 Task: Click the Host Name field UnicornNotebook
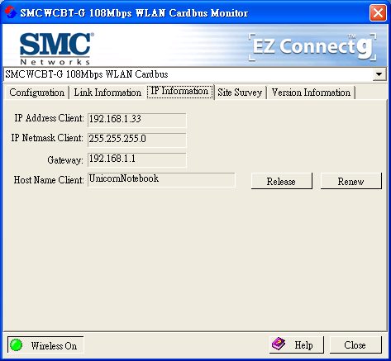click(x=161, y=180)
